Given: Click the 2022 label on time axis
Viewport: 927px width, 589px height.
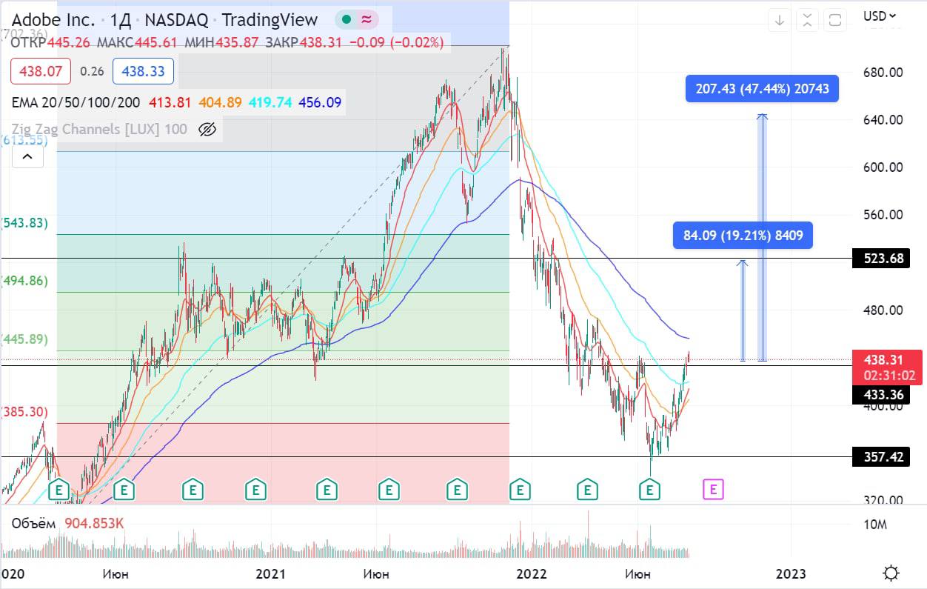Looking at the screenshot, I should tap(531, 573).
